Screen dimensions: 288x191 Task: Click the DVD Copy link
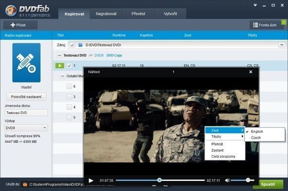(114, 55)
